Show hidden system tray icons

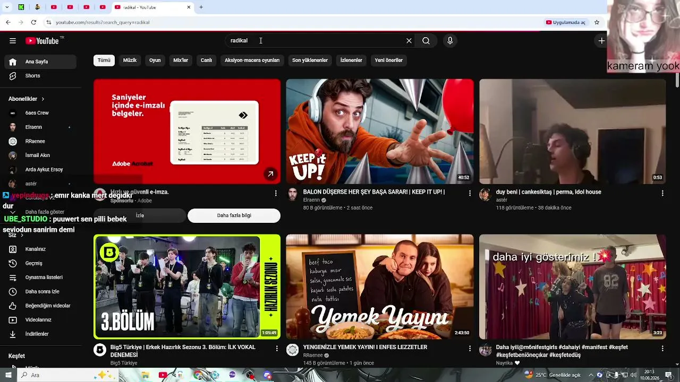pos(591,375)
